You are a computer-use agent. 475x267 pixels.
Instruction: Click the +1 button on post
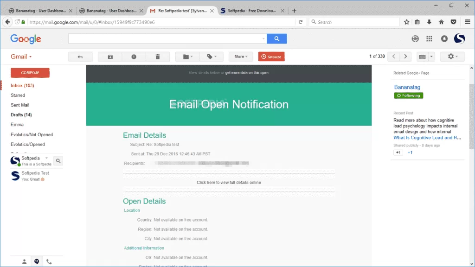click(x=398, y=153)
